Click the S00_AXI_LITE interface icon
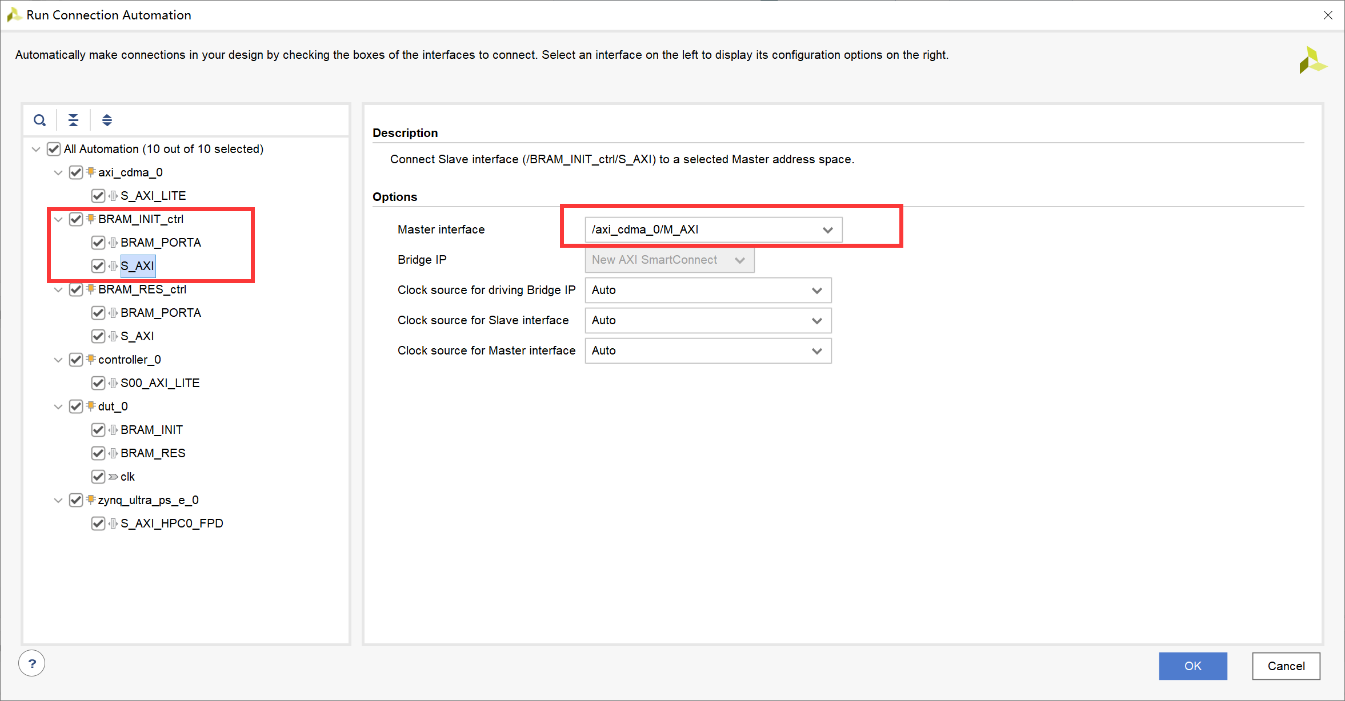 click(113, 383)
